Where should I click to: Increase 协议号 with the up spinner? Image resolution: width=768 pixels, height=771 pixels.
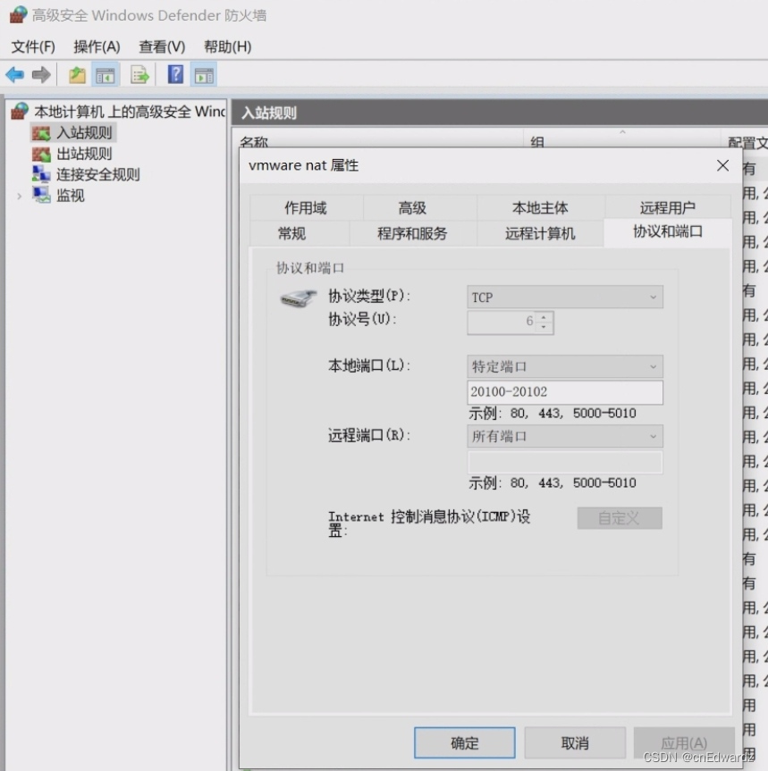pos(544,317)
